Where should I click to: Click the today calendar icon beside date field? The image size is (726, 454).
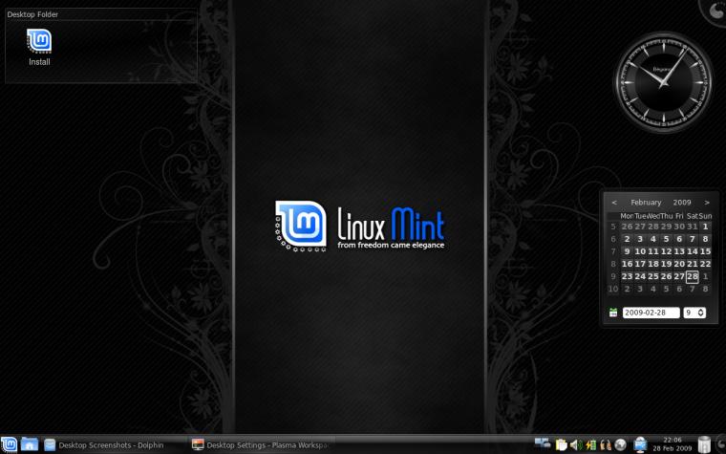(613, 313)
